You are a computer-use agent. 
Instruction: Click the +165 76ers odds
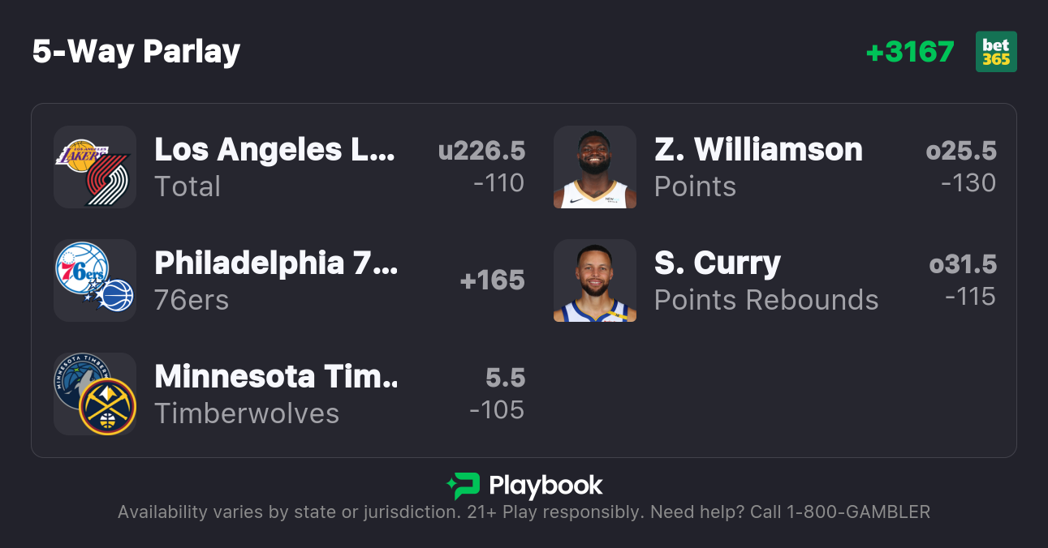(492, 280)
